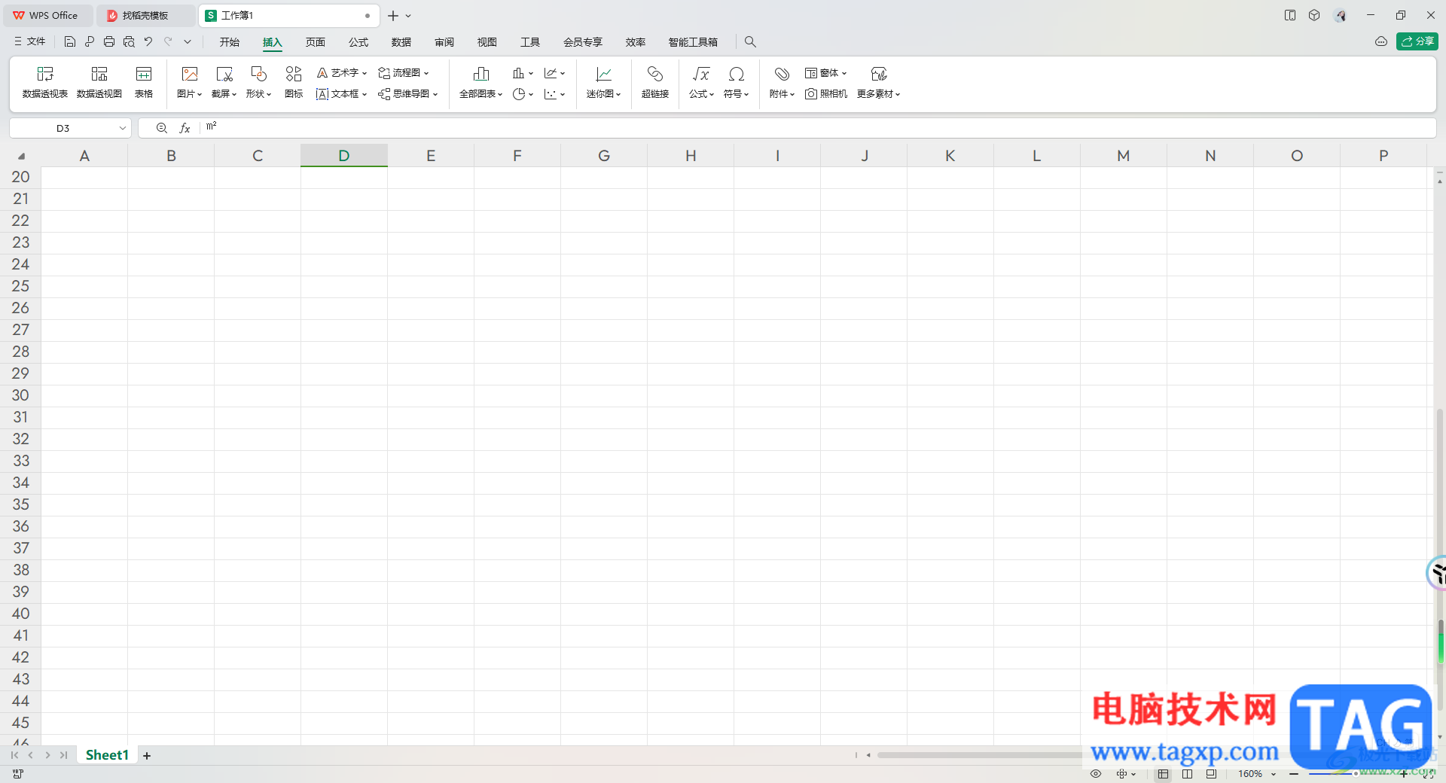Click the fx insert function icon
The image size is (1446, 783).
point(185,129)
